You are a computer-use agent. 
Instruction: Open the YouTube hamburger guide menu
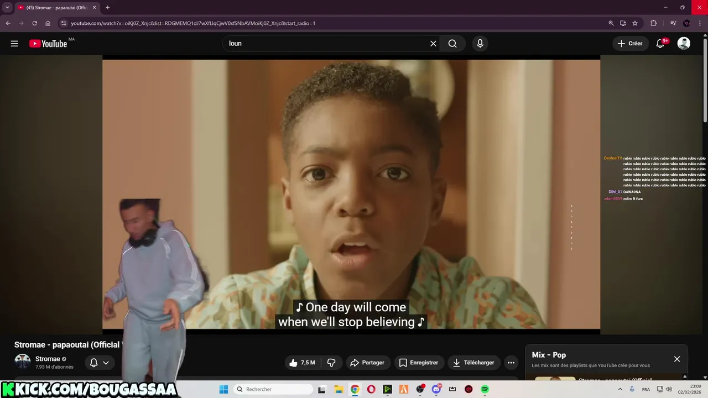pyautogui.click(x=14, y=44)
